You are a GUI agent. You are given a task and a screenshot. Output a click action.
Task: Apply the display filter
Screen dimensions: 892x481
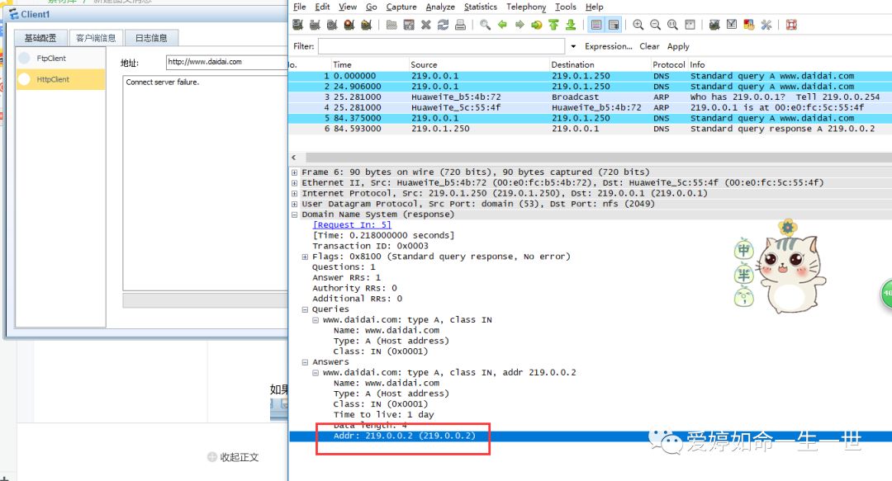point(678,47)
